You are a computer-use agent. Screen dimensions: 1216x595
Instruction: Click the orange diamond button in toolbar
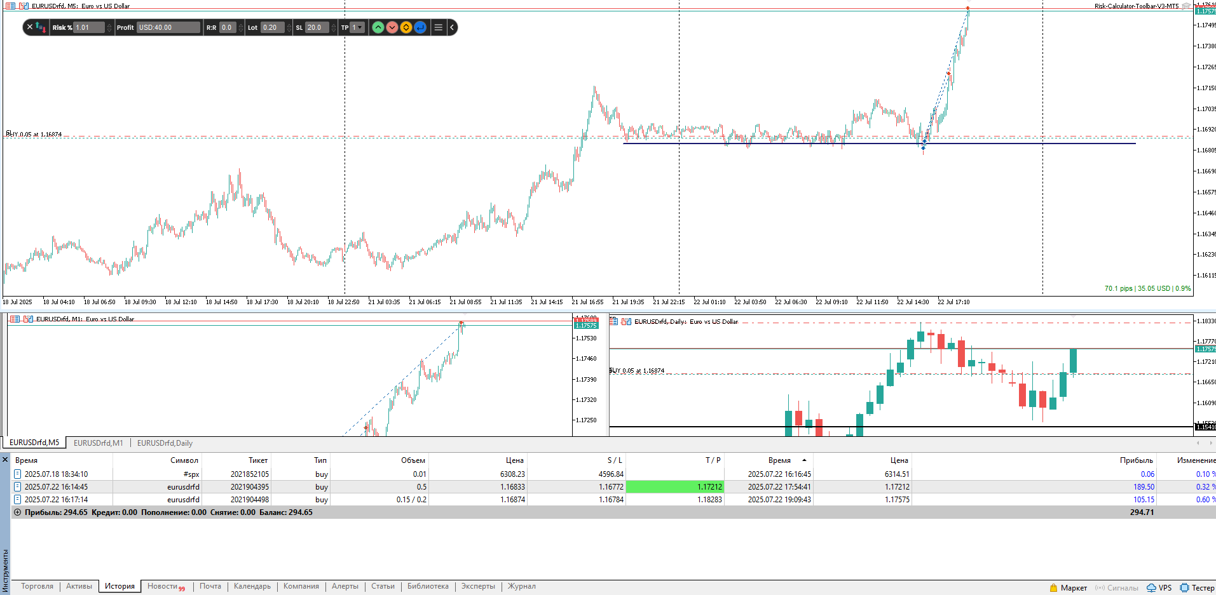coord(406,27)
